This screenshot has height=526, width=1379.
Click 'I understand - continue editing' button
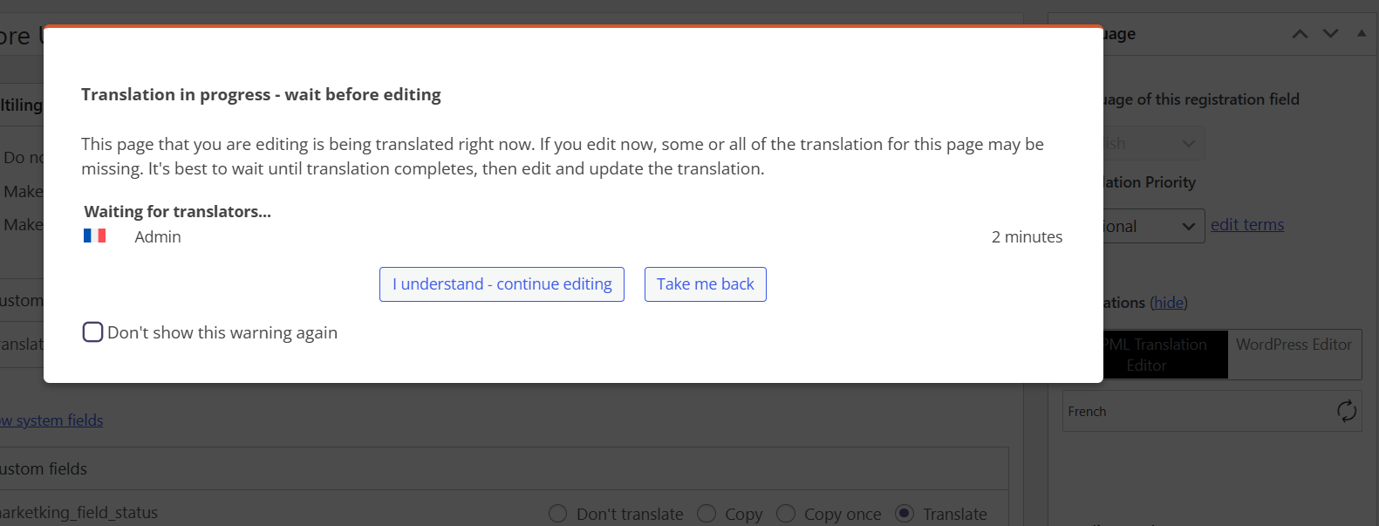tap(502, 284)
